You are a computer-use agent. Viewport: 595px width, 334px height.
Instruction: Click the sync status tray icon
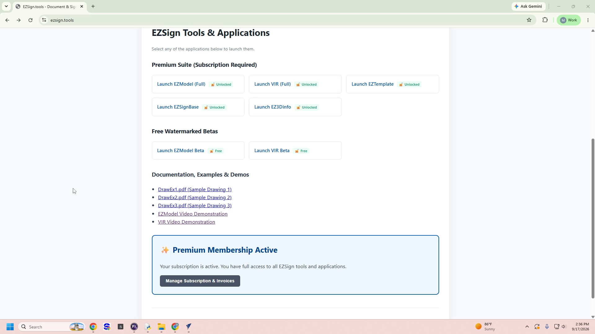click(537, 327)
